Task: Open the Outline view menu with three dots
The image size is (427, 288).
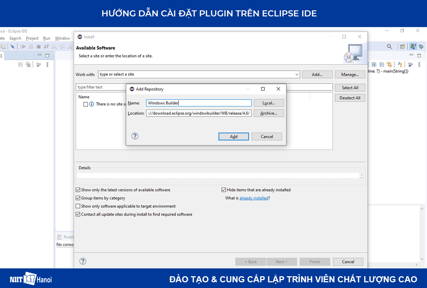Action: [419, 65]
